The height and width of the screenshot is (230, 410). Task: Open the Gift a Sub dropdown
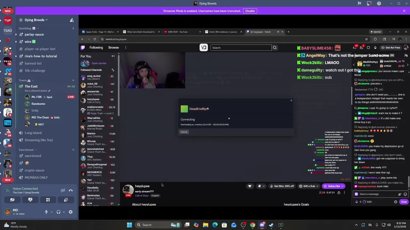[x=309, y=186]
